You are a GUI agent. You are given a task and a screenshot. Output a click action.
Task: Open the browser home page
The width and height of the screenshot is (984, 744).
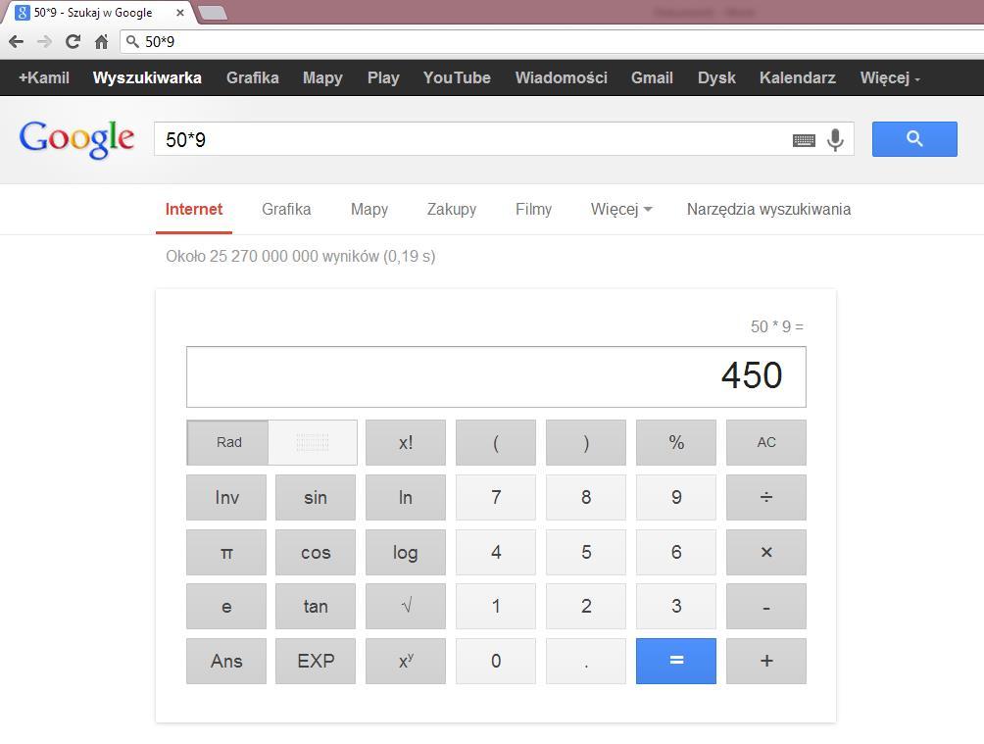click(101, 42)
